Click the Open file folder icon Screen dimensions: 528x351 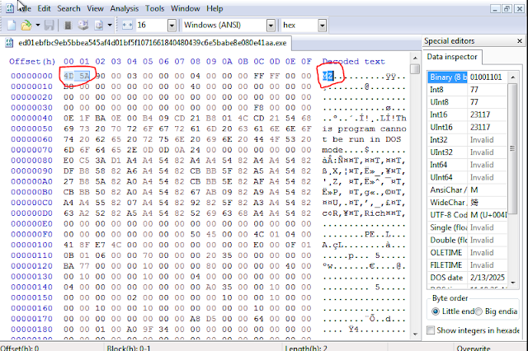(x=26, y=26)
